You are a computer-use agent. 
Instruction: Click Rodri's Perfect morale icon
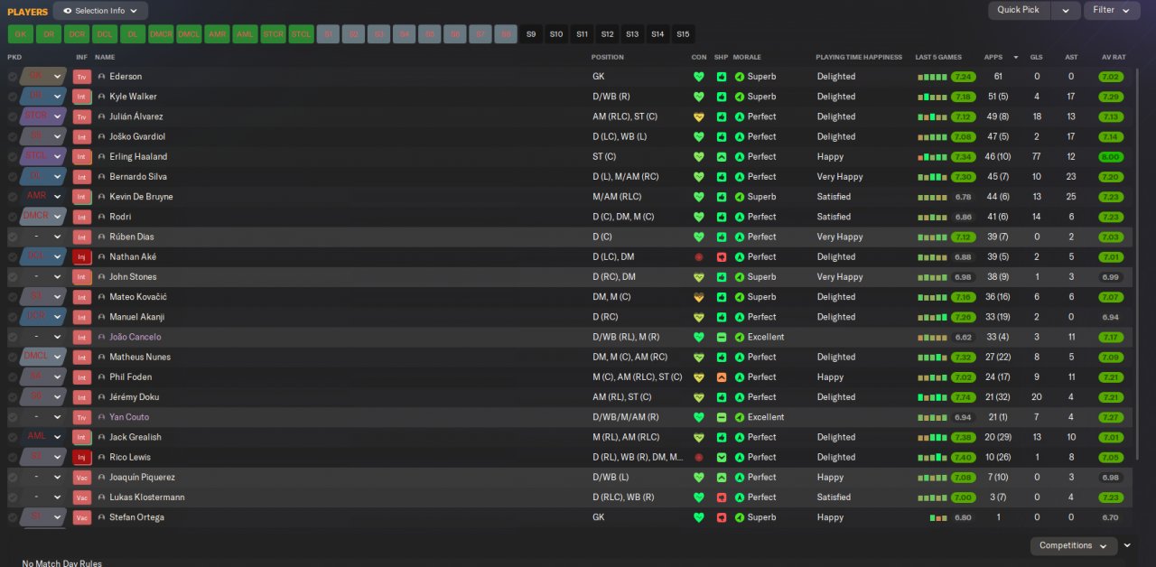tap(740, 217)
